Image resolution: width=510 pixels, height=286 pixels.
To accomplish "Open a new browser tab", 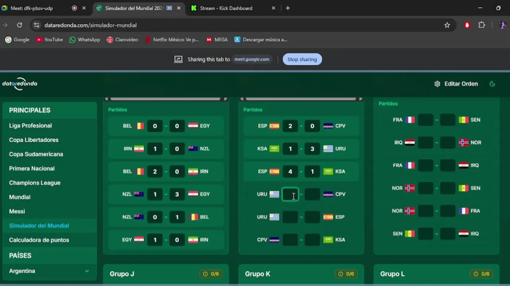I will [288, 8].
